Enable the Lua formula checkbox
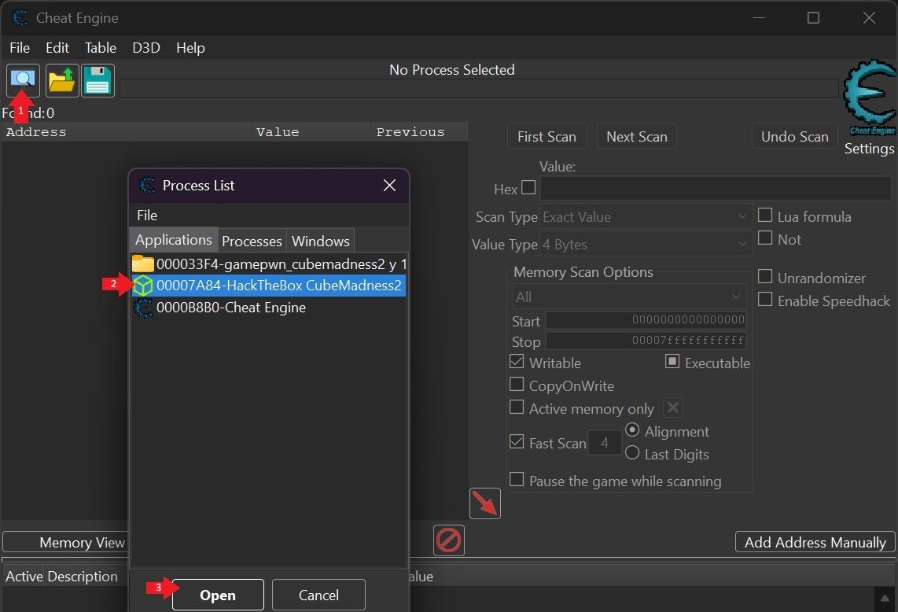The image size is (898, 612). [765, 215]
